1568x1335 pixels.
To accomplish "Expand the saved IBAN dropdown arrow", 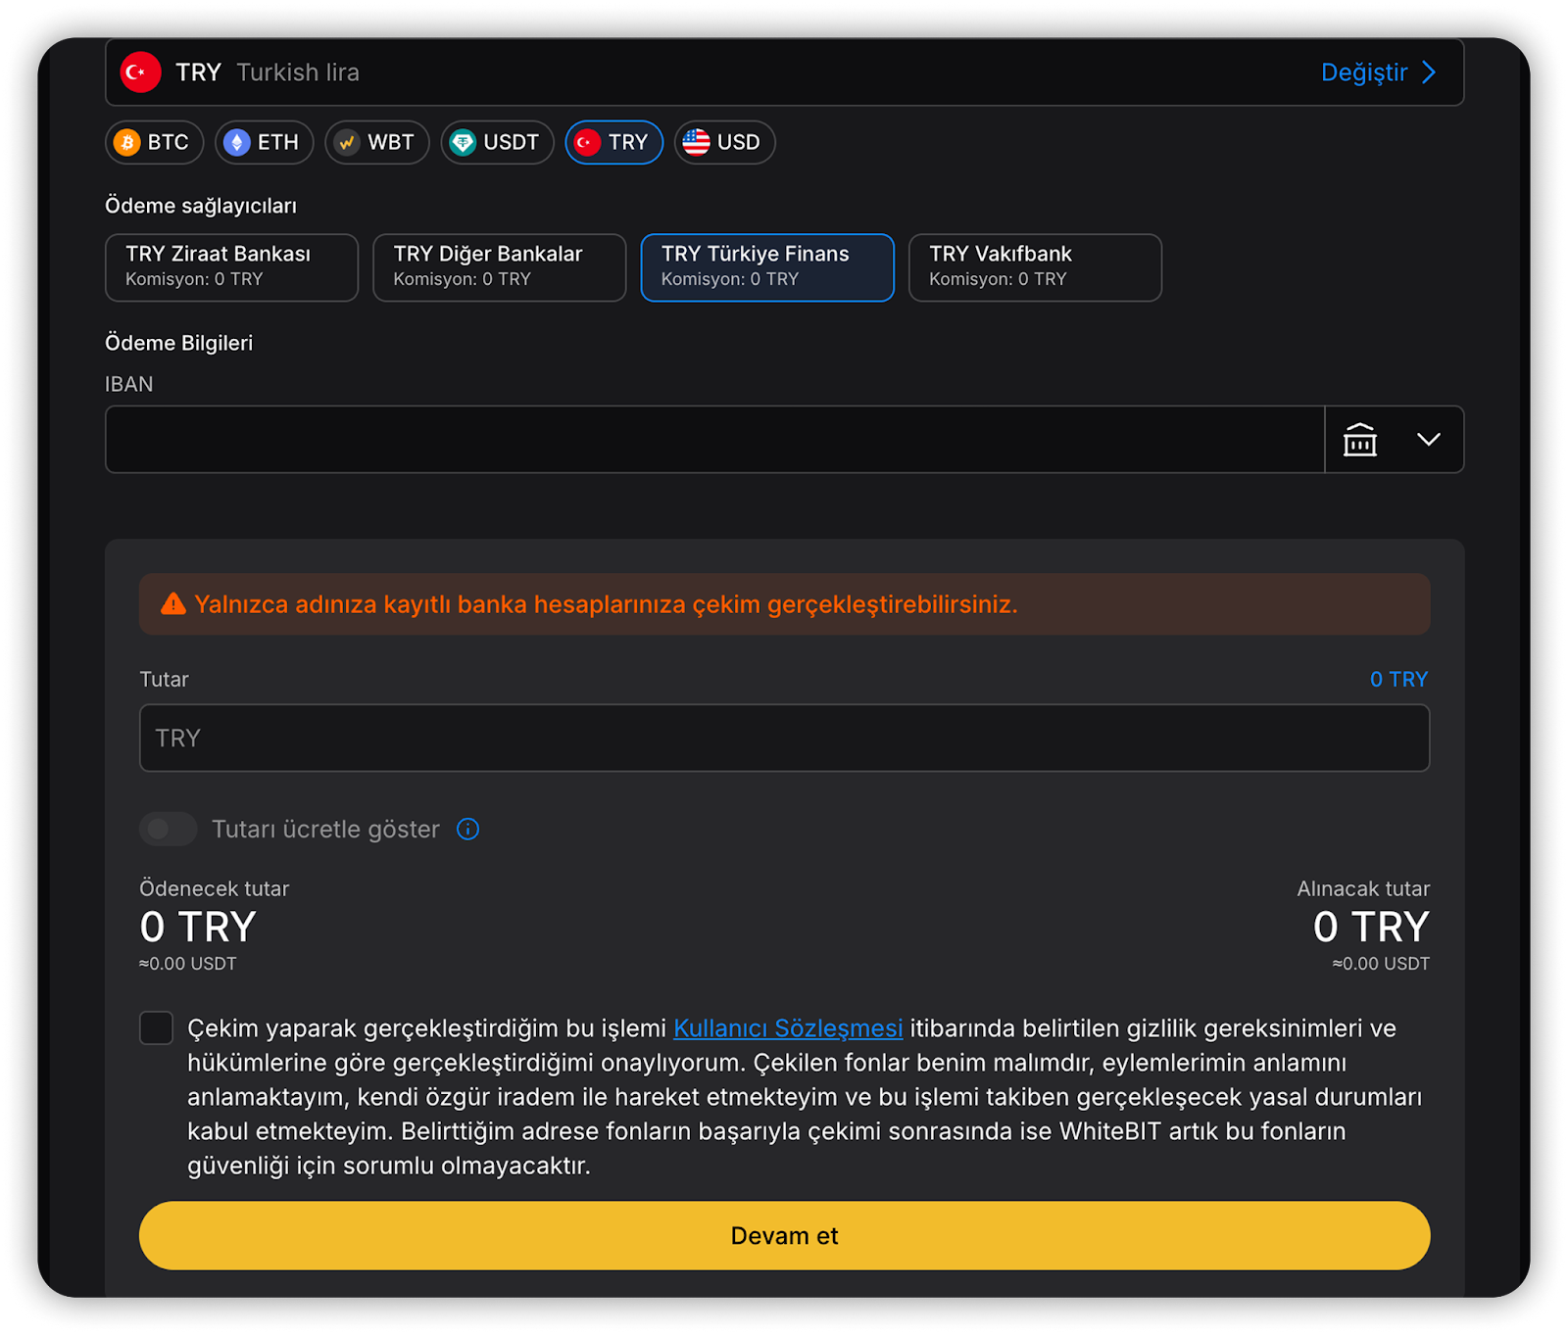I will pyautogui.click(x=1428, y=440).
